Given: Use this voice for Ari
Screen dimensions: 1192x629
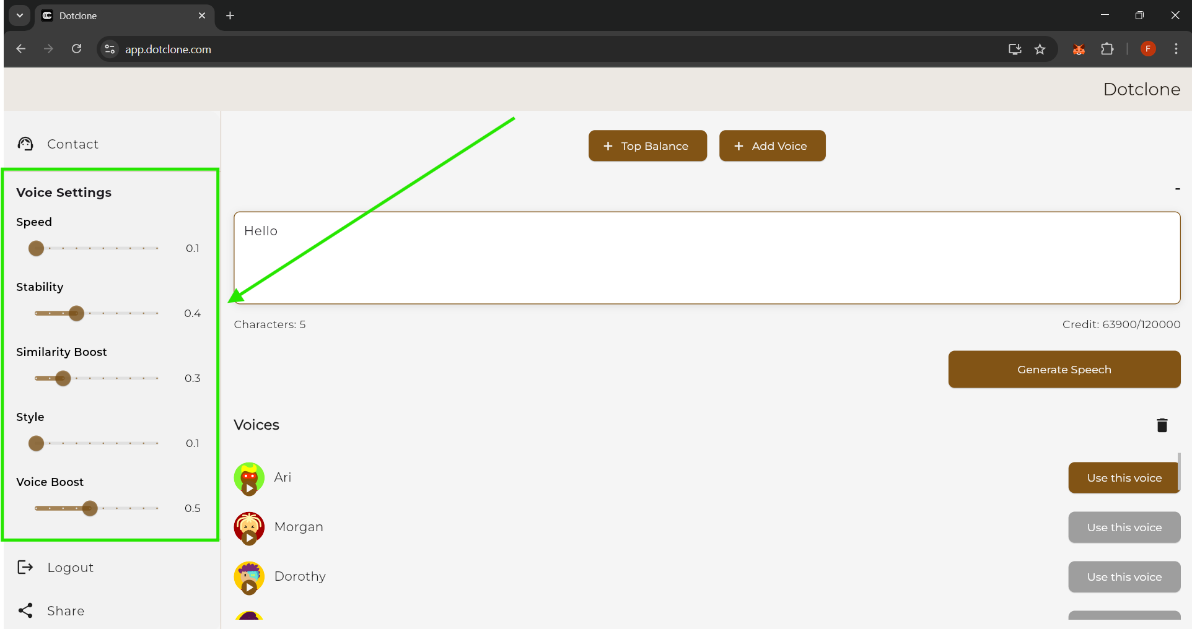Looking at the screenshot, I should coord(1124,478).
